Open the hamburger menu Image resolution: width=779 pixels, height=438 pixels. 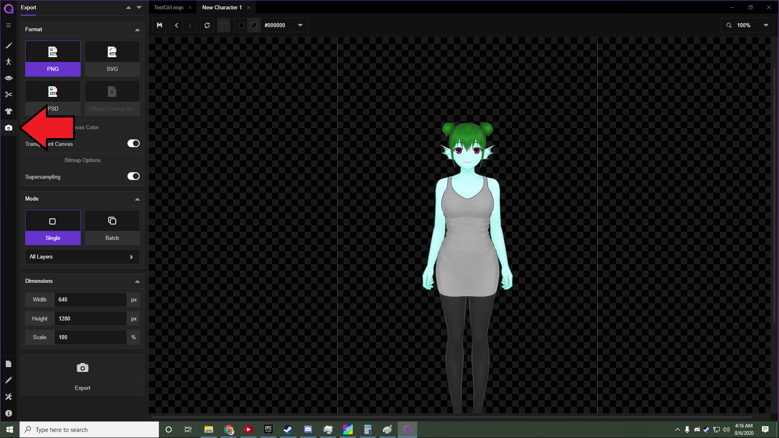point(9,25)
